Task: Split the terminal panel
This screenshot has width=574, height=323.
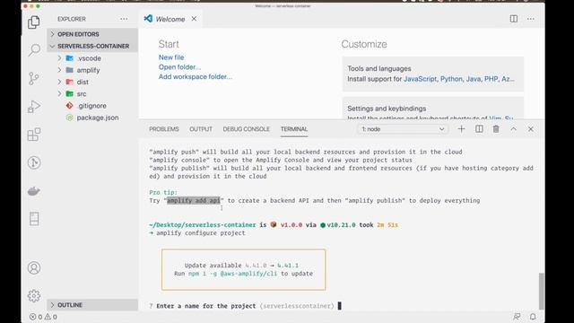Action: click(479, 129)
